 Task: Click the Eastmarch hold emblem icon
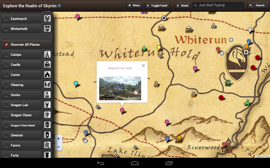click(x=47, y=19)
